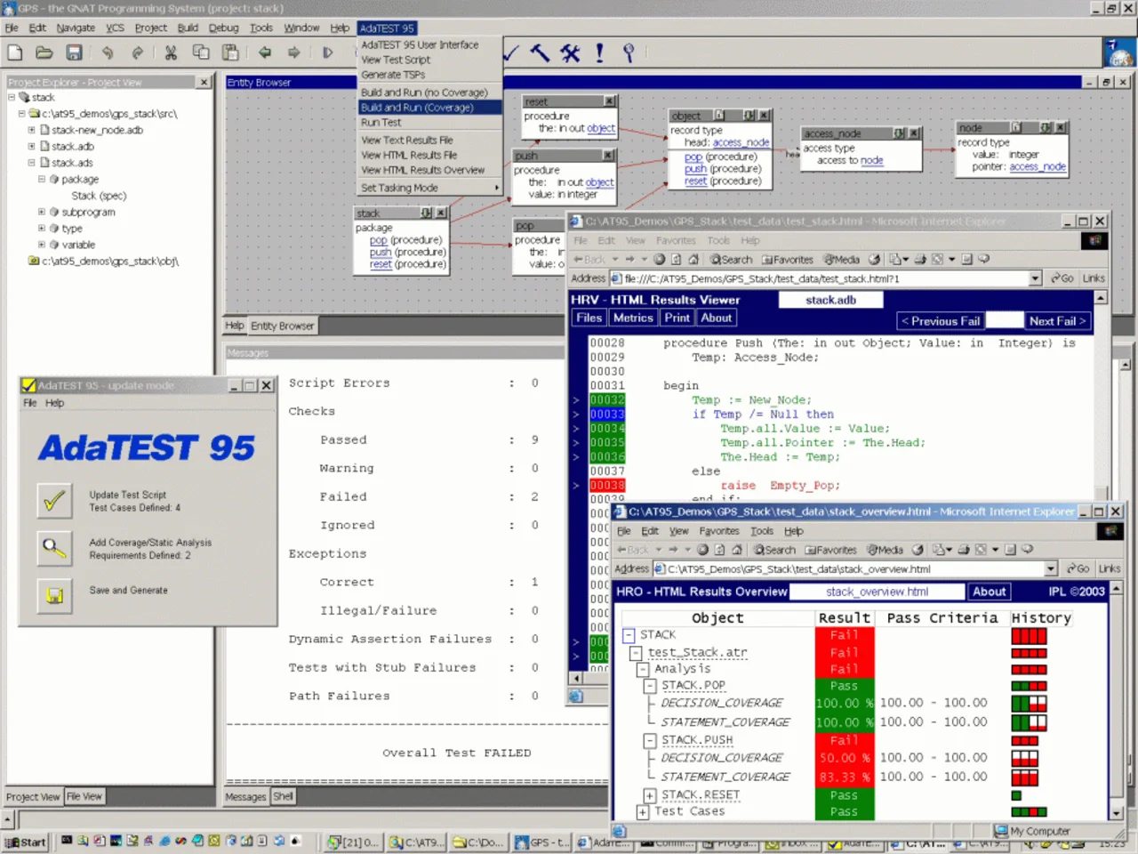Click the New File toolbar icon
Viewport: 1138px width, 854px height.
point(15,52)
